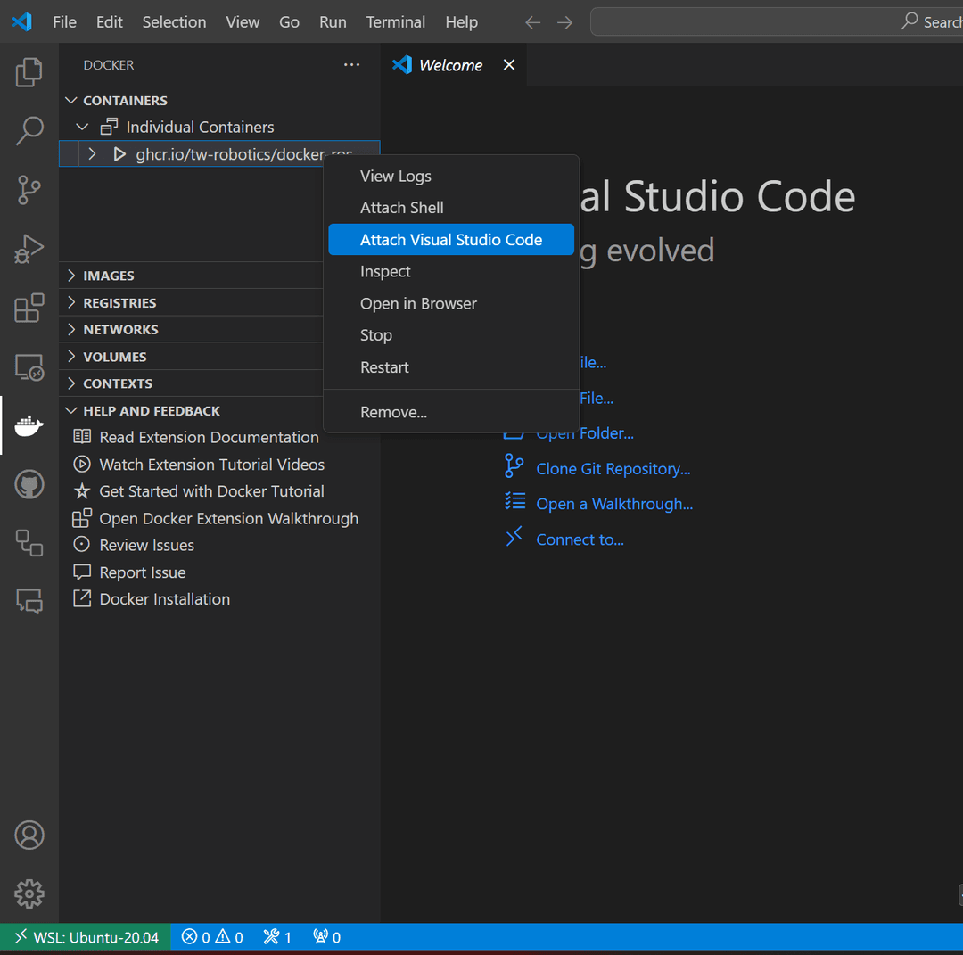The width and height of the screenshot is (963, 955).
Task: Open the Search view icon
Action: [x=29, y=130]
